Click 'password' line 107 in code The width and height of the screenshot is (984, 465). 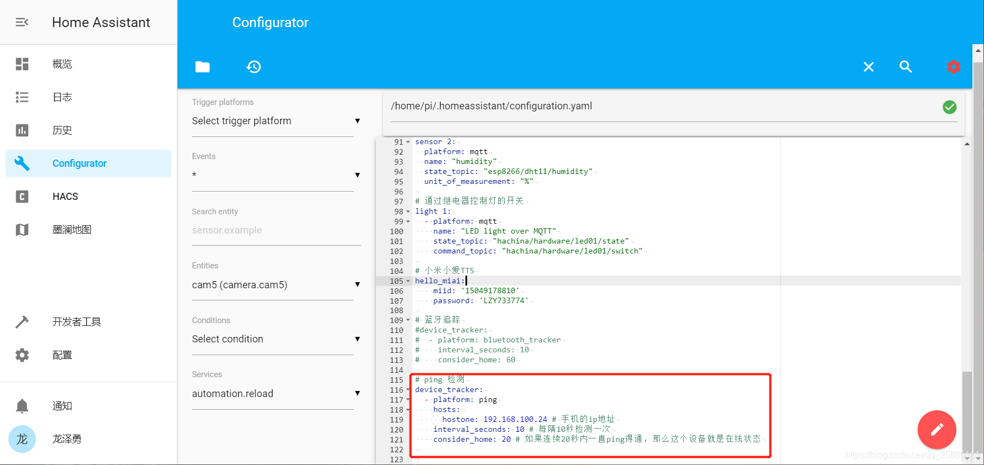pyautogui.click(x=481, y=301)
